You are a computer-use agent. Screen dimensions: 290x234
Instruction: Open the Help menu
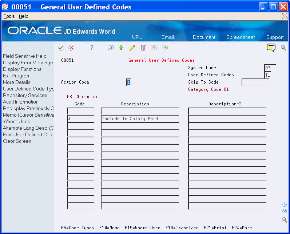coord(24,16)
